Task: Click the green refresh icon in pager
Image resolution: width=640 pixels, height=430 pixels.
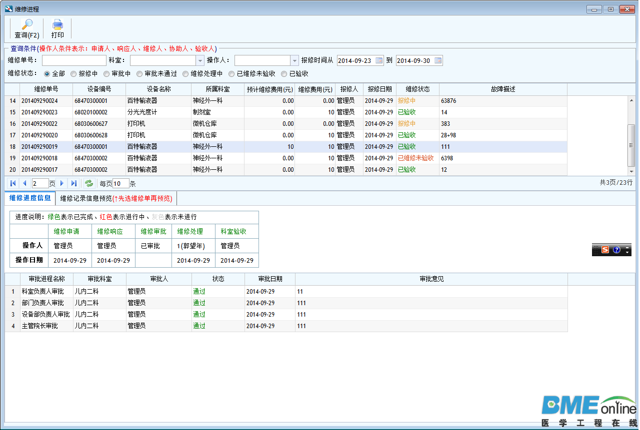Action: point(88,183)
